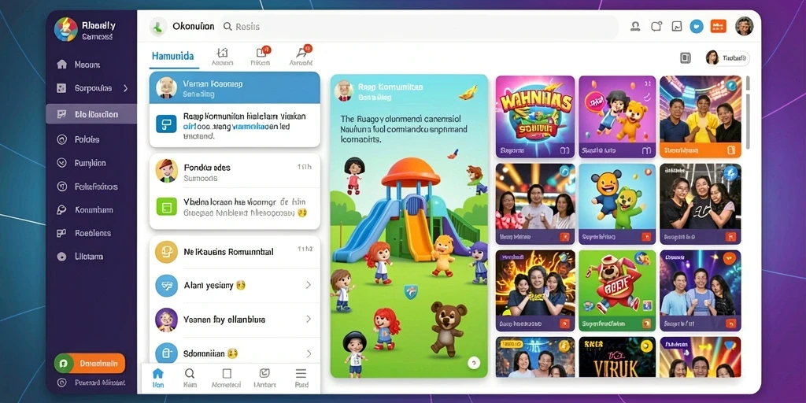Open the girl and bear cartoon thumbnail

pyautogui.click(x=617, y=116)
